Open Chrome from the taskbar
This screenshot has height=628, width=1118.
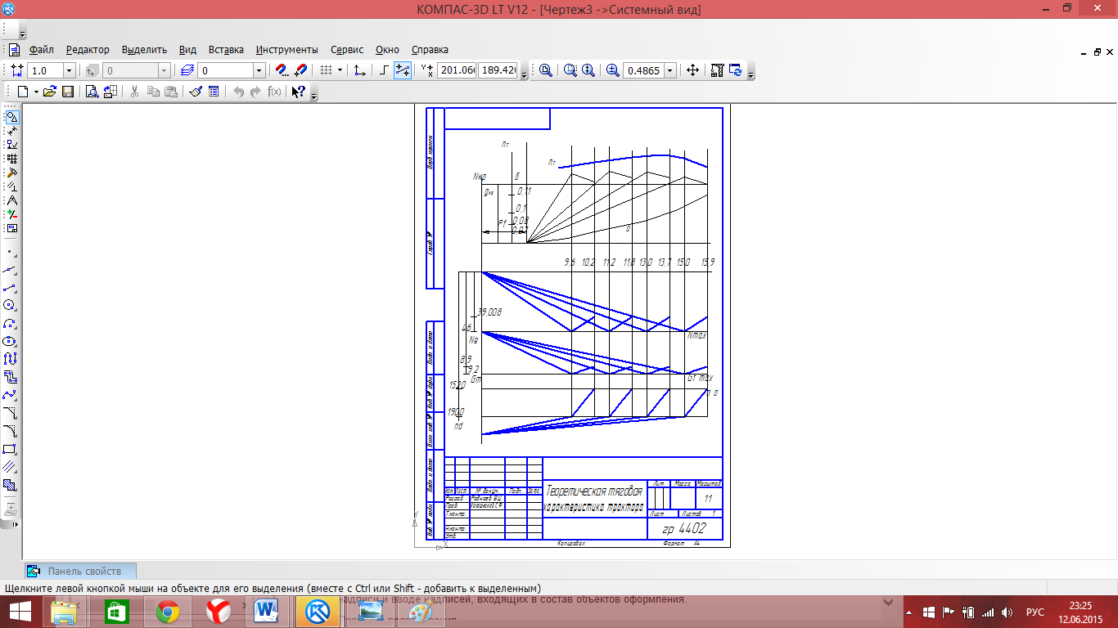click(168, 612)
